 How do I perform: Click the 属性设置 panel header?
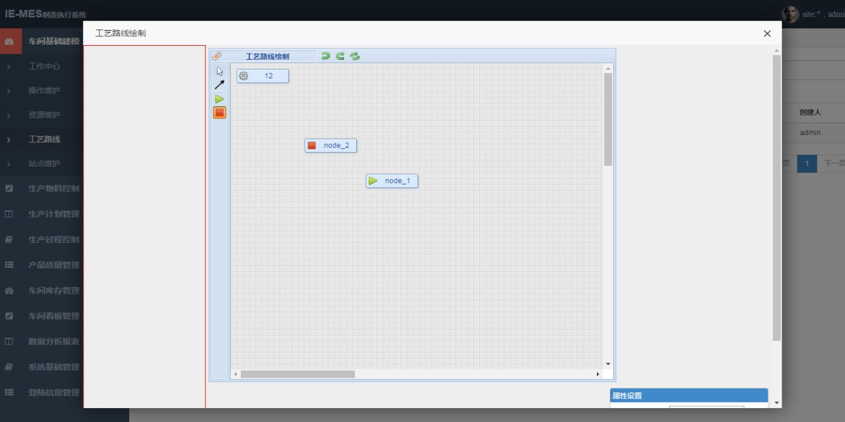689,396
